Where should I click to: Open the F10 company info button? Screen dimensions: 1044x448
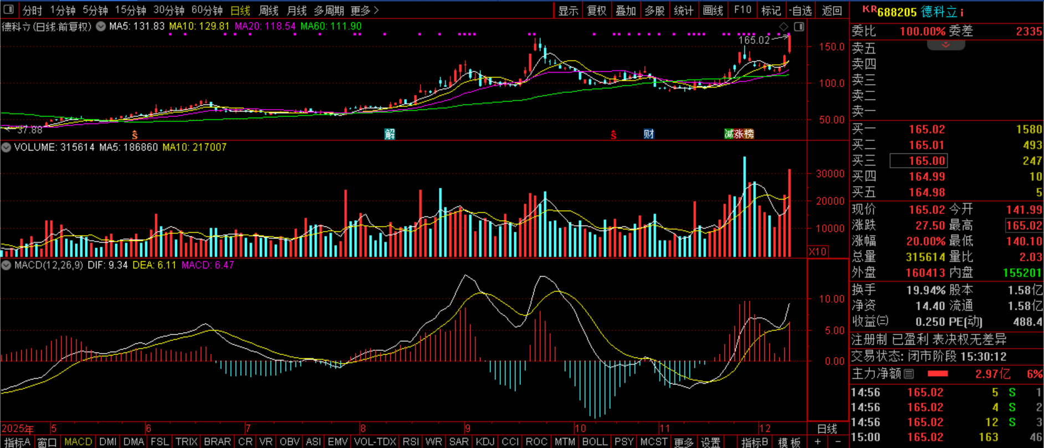coord(743,10)
